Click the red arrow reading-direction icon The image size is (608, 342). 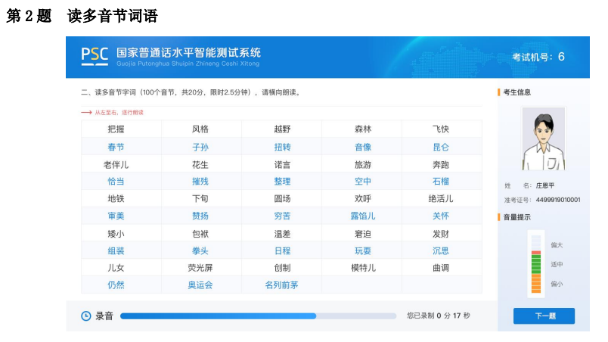(86, 113)
